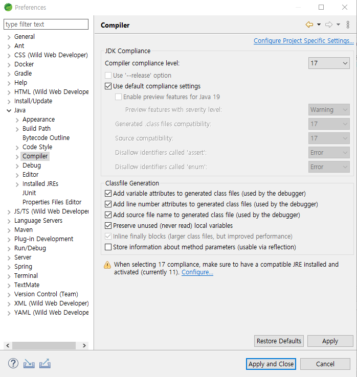Select Build Path under Java
This screenshot has width=357, height=377.
tap(36, 128)
